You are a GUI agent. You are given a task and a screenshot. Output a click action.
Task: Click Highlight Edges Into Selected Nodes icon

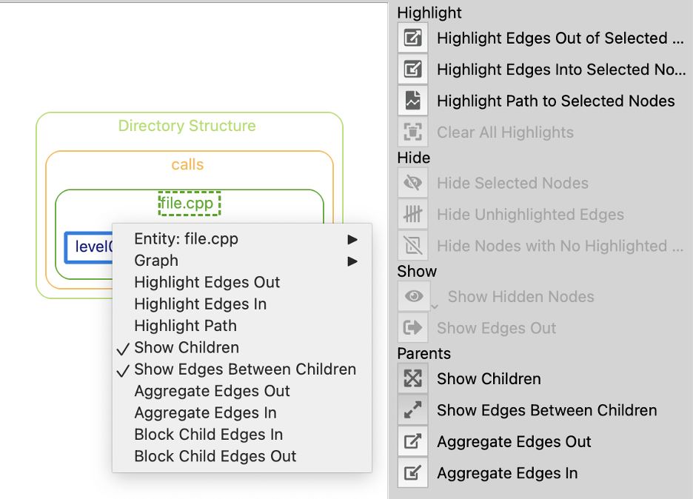tap(413, 70)
